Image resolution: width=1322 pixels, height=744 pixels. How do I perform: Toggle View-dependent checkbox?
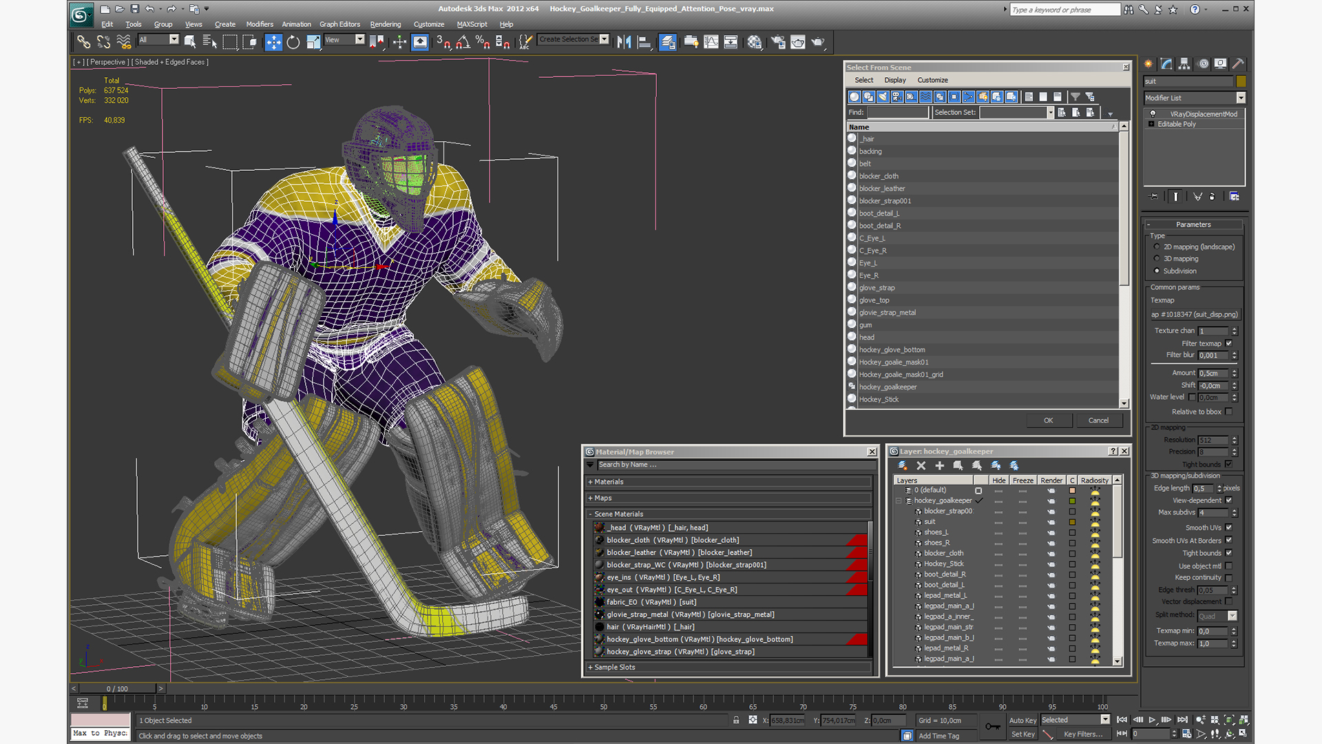pyautogui.click(x=1229, y=500)
